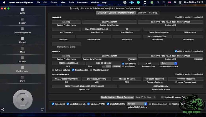The height and width of the screenshot is (117, 206).
Task: Open the NVRAM section in sidebar
Action: 22,60
